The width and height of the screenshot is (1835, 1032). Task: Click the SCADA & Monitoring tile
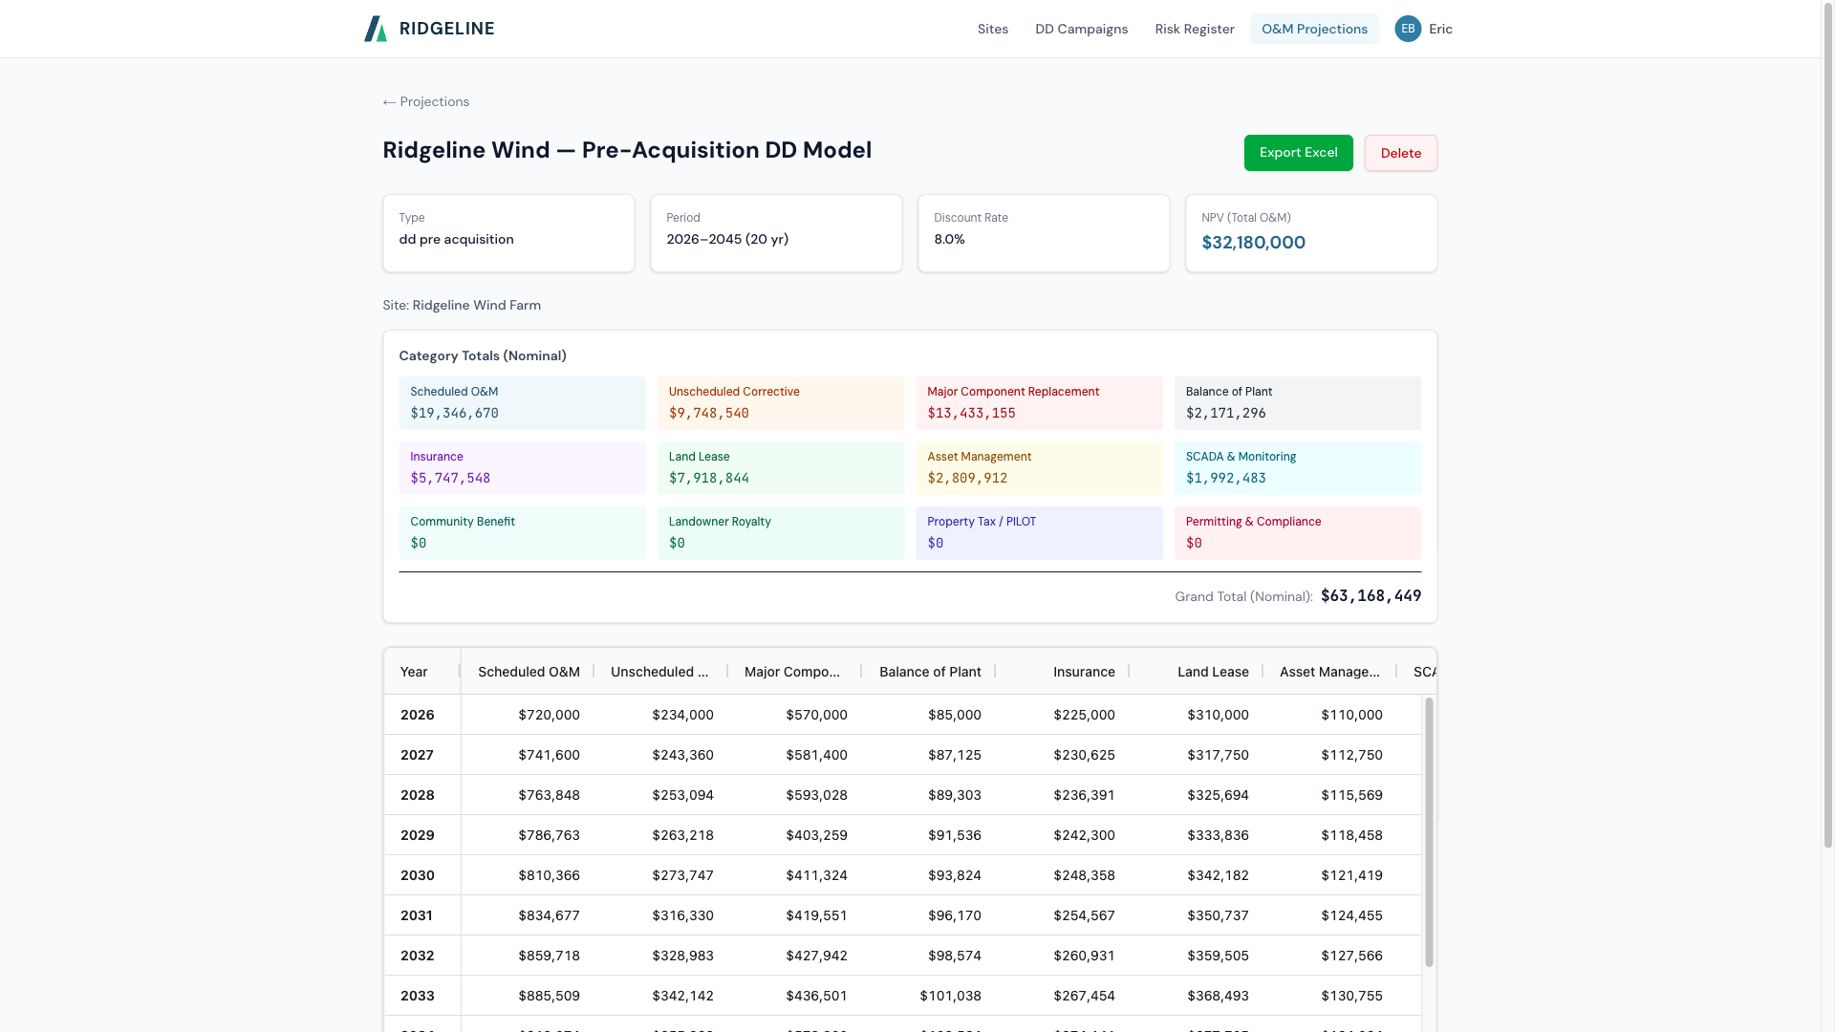[1297, 467]
